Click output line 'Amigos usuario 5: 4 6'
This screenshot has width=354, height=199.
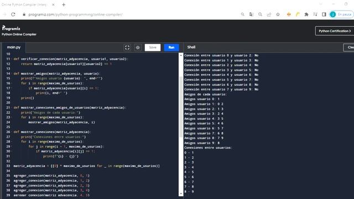click(x=204, y=123)
